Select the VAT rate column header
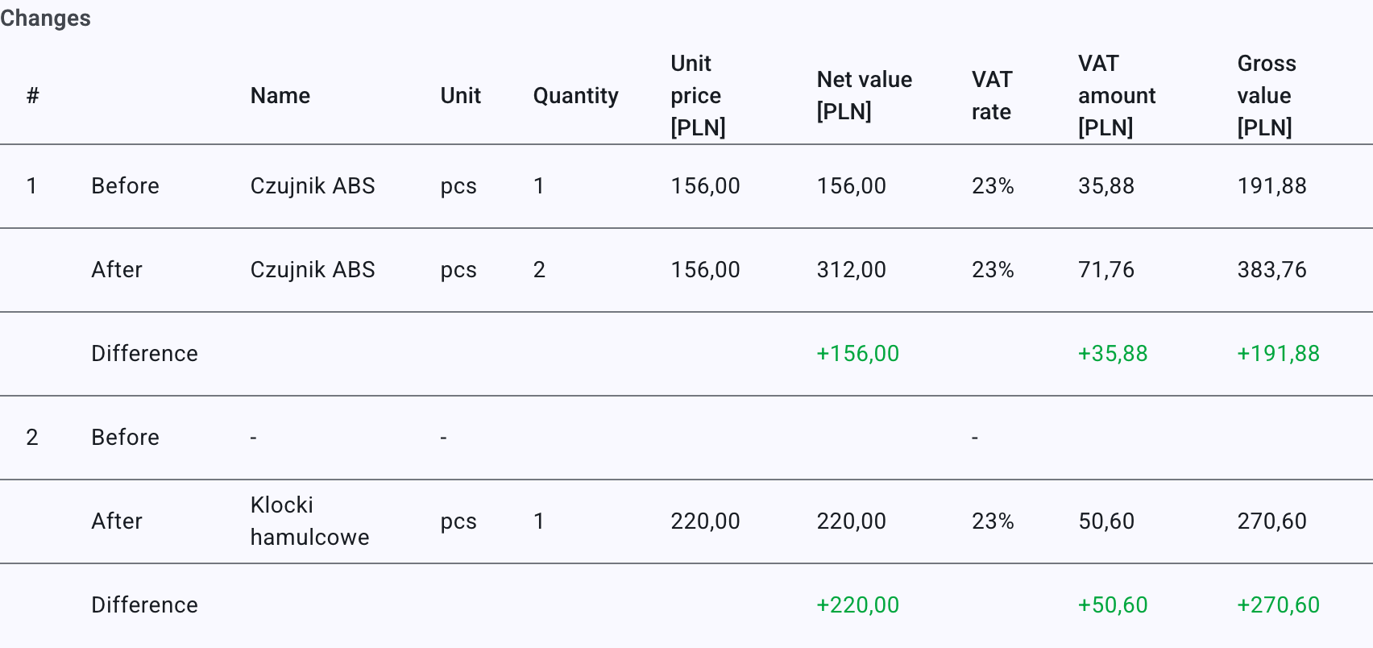This screenshot has height=648, width=1373. pos(992,96)
